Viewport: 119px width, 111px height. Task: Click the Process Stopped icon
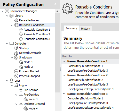click(16, 76)
